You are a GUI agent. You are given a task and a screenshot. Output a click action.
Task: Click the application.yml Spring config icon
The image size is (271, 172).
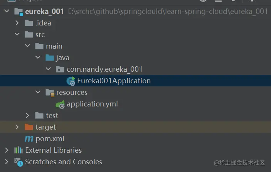pos(60,105)
